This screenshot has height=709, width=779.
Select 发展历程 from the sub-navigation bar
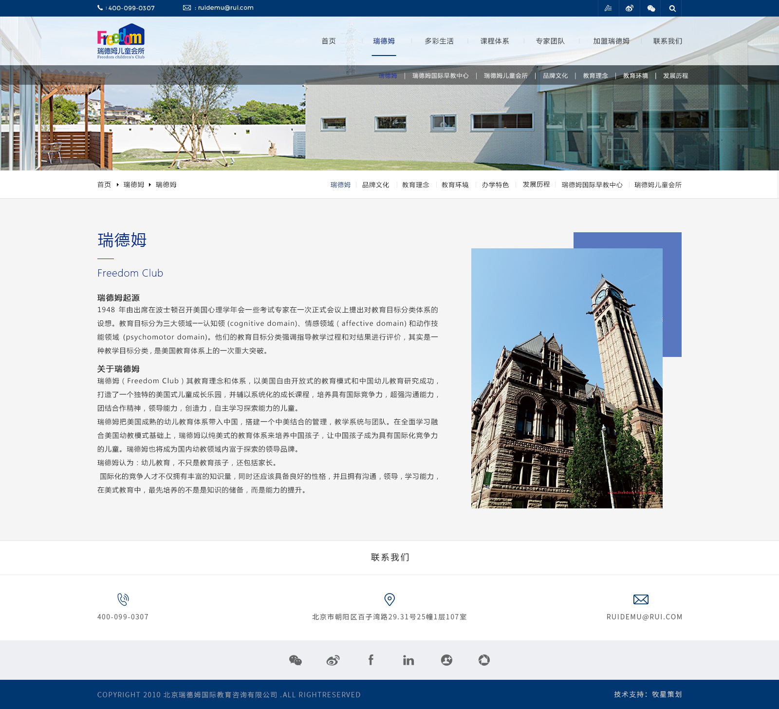[x=676, y=76]
